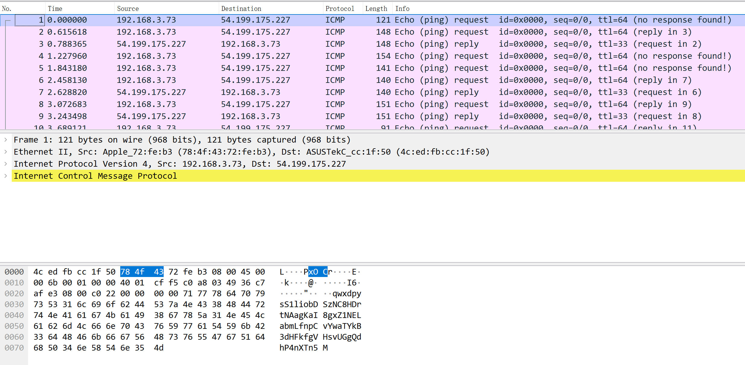Click hex offset row 0070
Viewport: 745px width, 365px height.
[14, 348]
